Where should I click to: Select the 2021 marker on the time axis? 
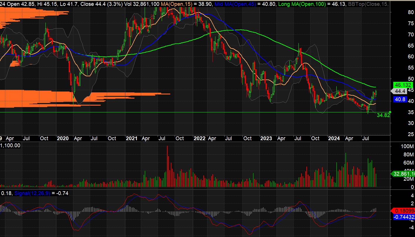131,138
